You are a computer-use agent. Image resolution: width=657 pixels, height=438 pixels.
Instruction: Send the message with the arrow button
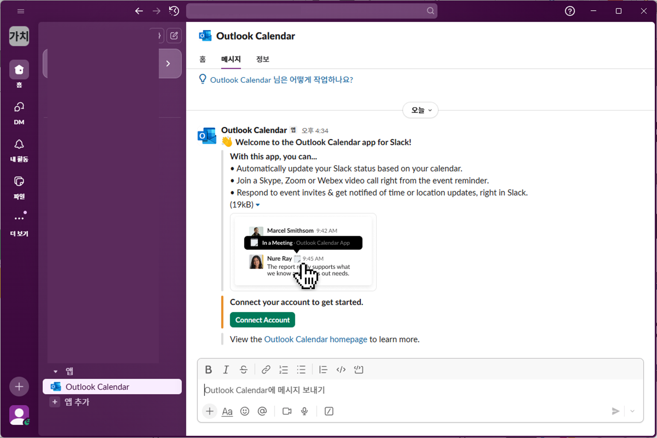coord(615,411)
